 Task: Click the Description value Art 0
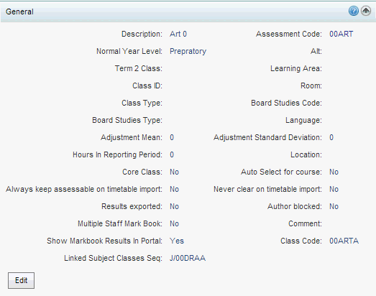pos(178,34)
